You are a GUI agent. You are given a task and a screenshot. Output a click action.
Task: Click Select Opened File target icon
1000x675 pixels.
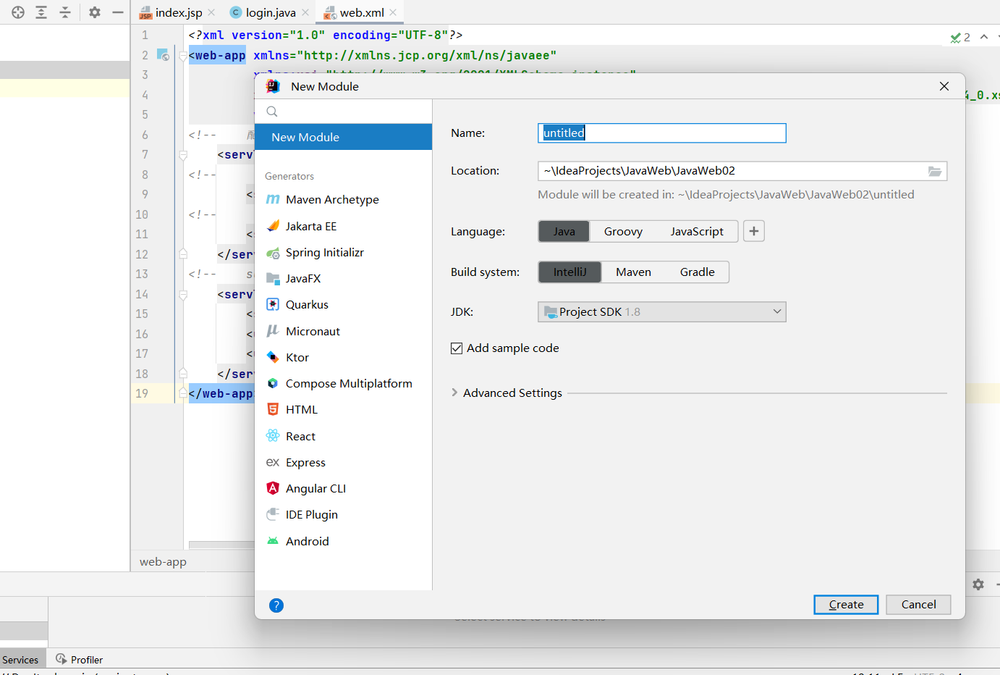18,12
